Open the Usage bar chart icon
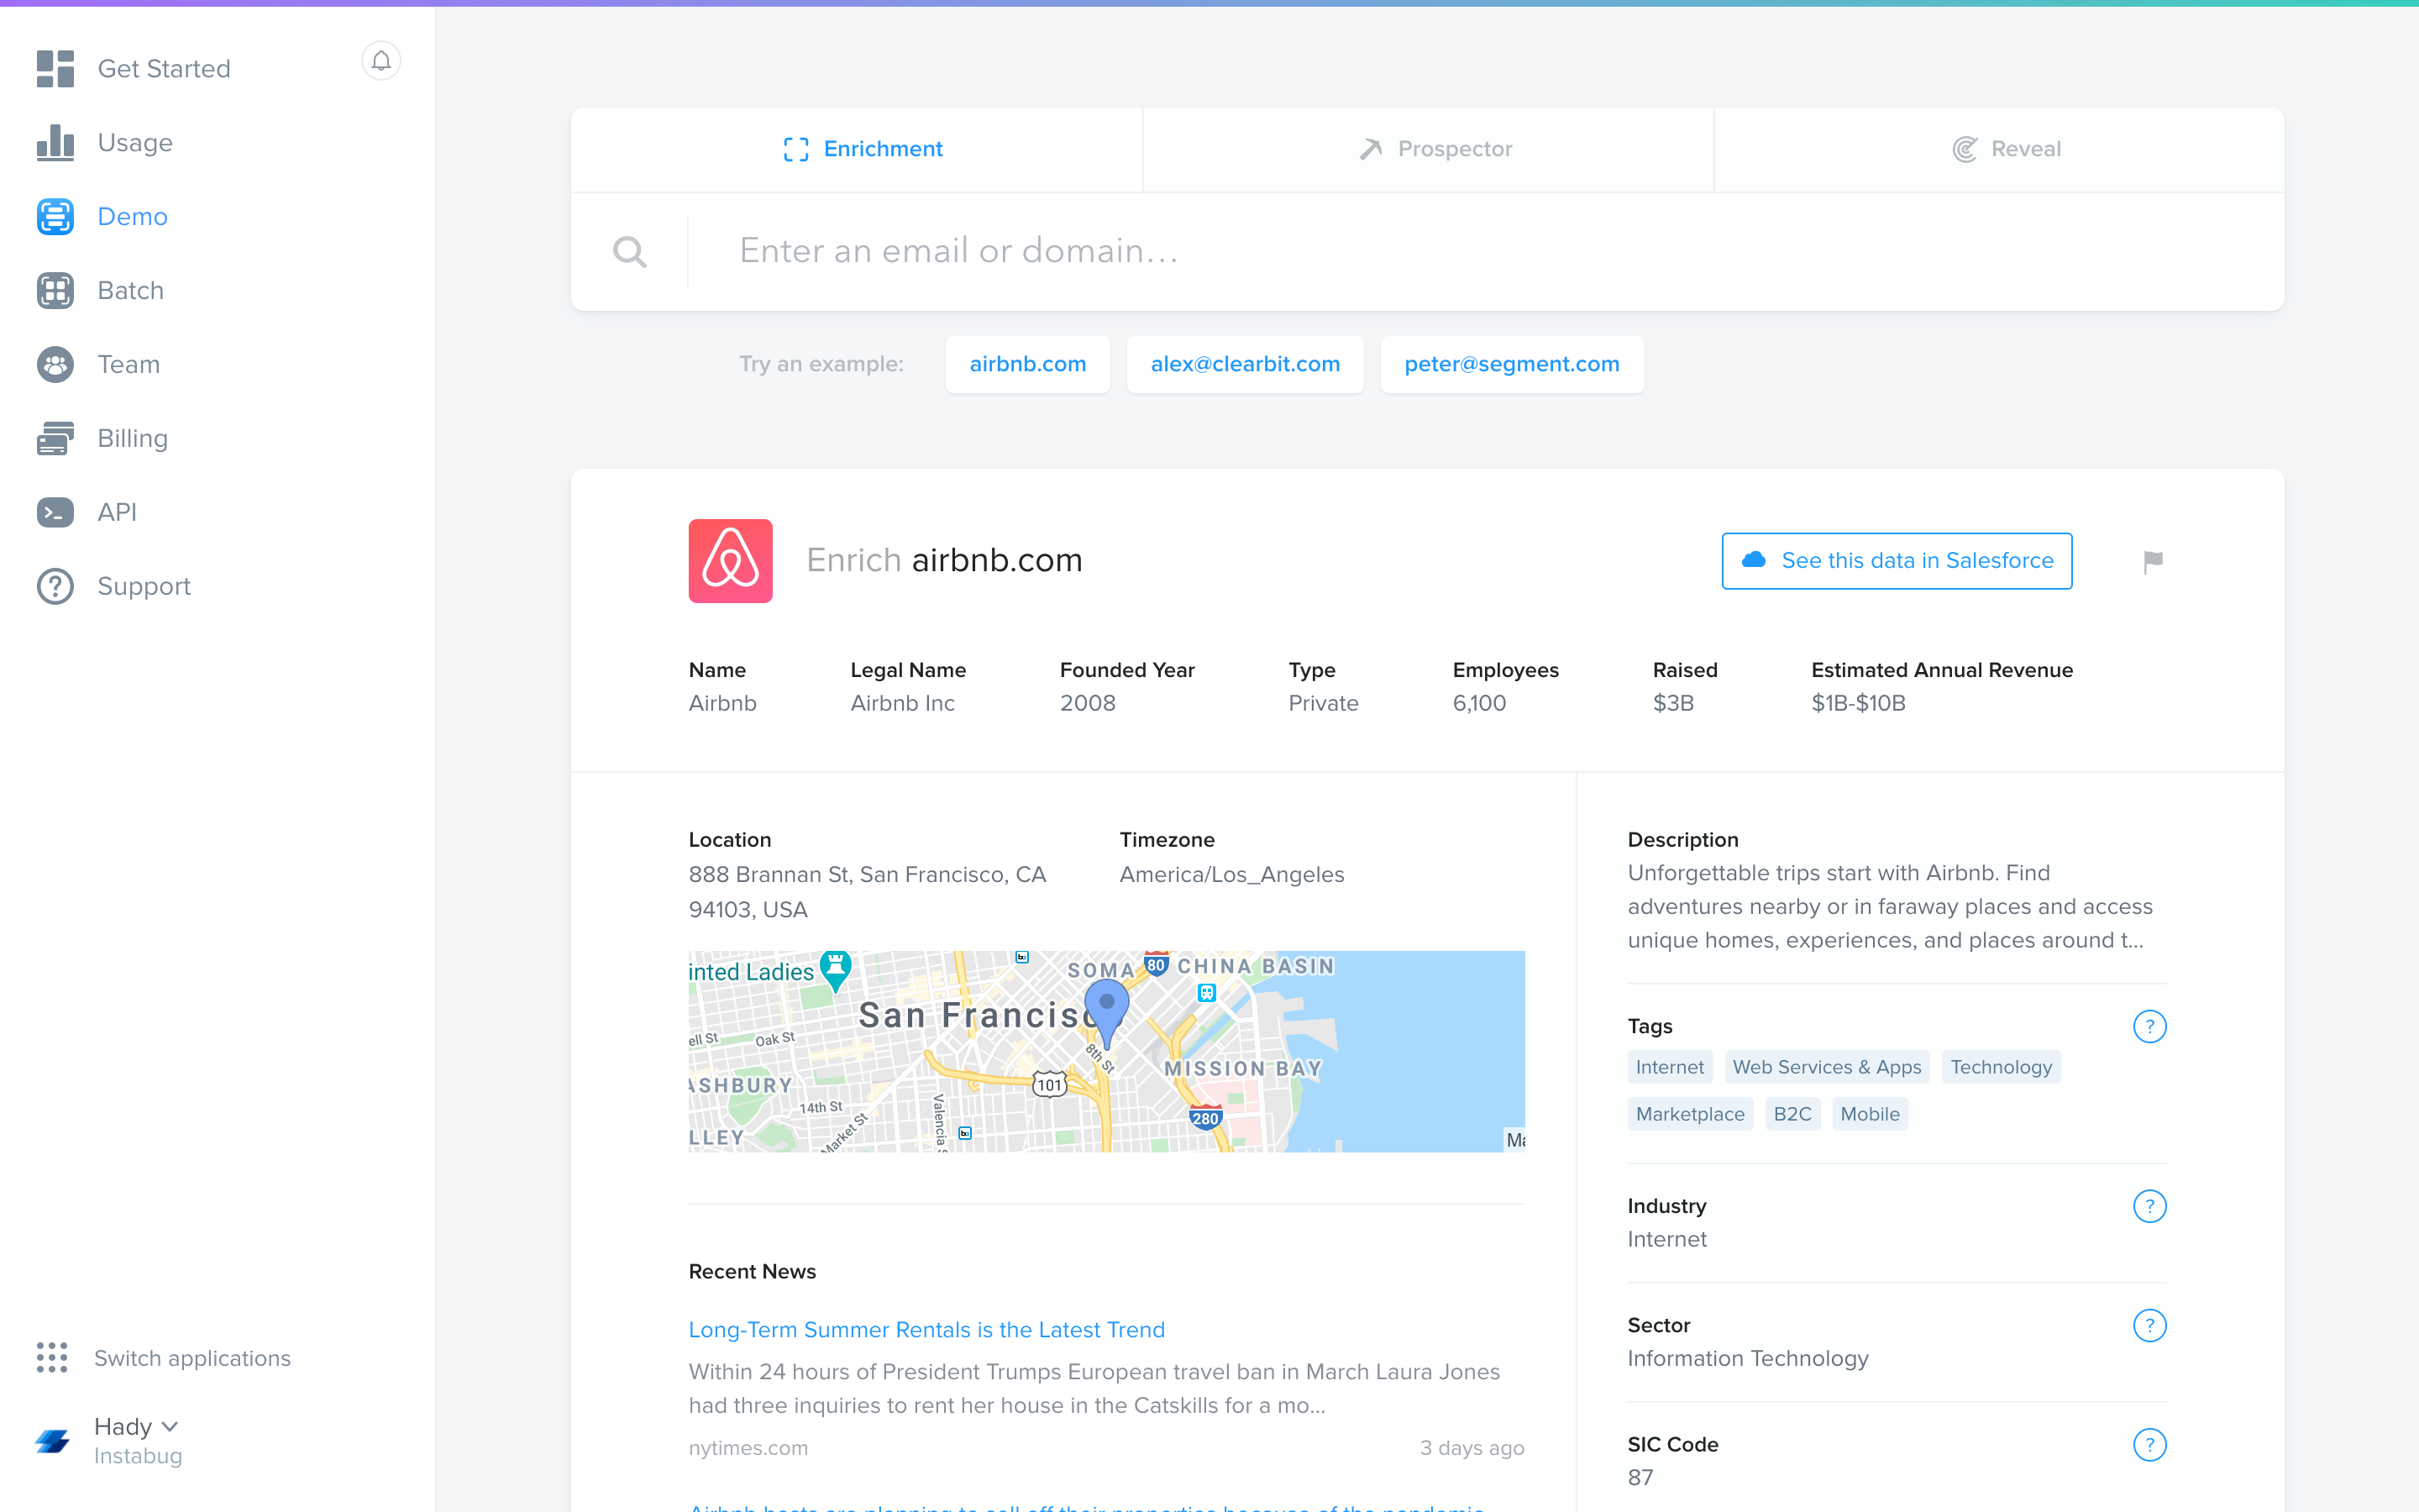 (55, 143)
